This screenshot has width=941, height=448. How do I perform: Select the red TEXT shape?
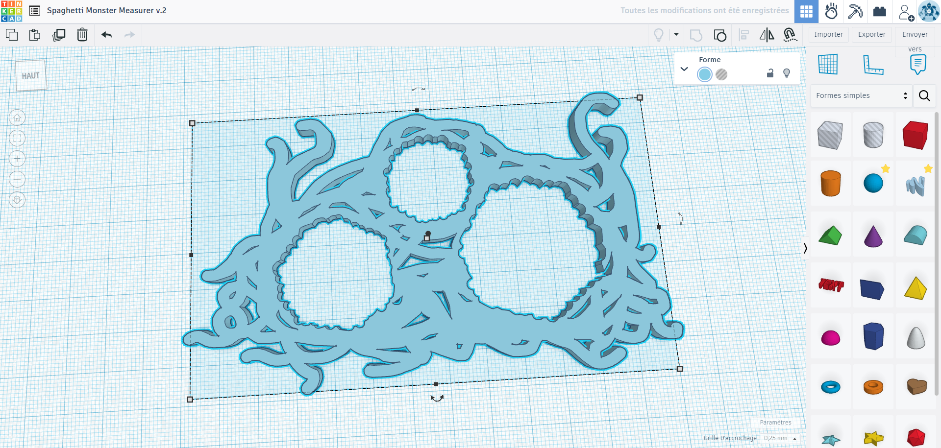pyautogui.click(x=830, y=285)
